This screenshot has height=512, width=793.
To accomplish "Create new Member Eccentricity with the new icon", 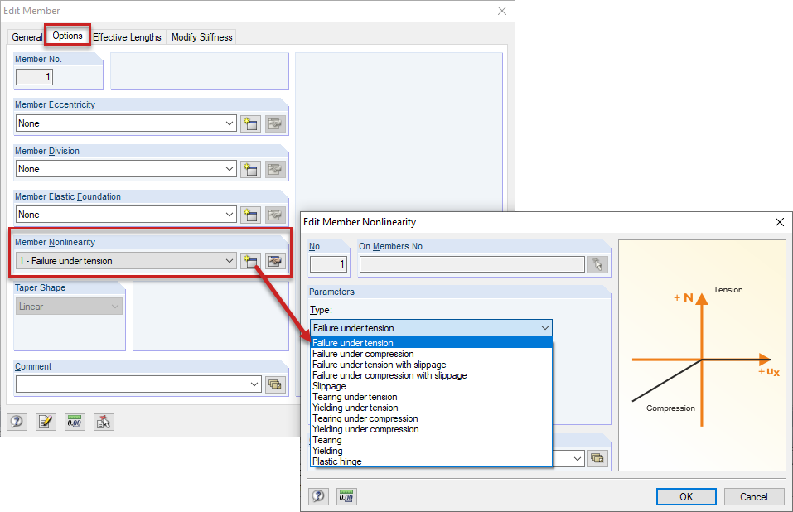I will [x=250, y=123].
